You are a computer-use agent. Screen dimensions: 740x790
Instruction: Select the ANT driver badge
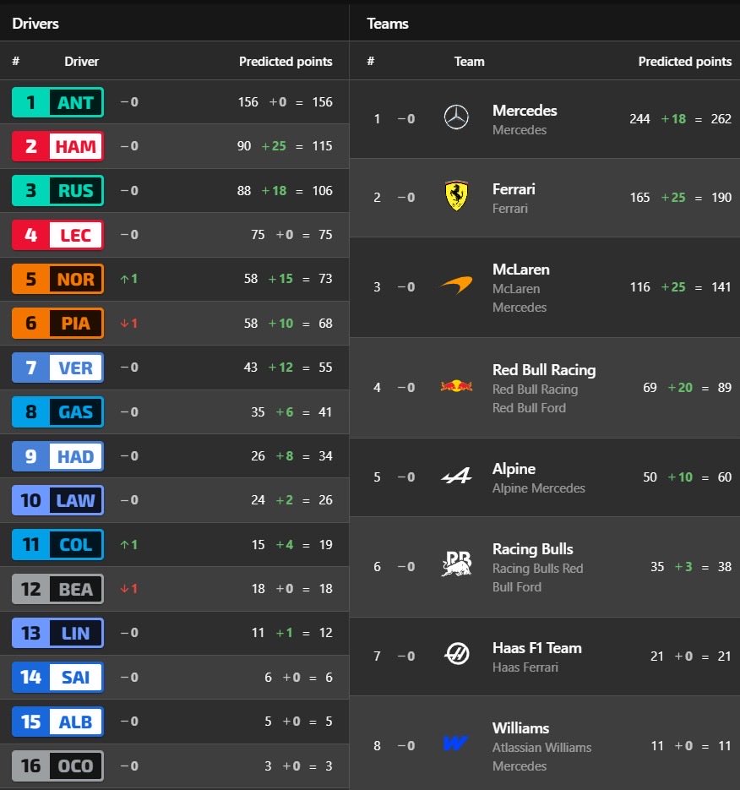click(x=58, y=102)
